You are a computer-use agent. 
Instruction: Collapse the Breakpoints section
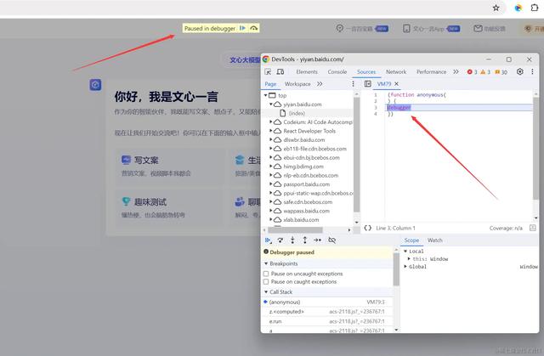click(266, 263)
